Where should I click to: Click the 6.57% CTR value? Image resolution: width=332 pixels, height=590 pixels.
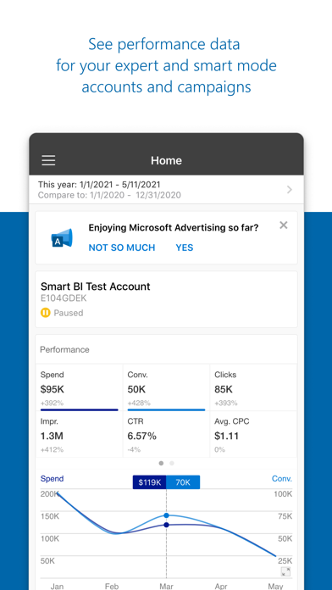(x=141, y=436)
